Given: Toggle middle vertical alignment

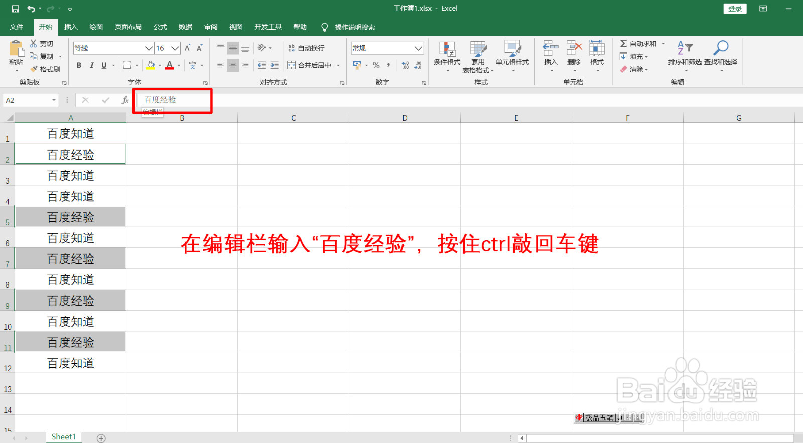Looking at the screenshot, I should pos(233,48).
